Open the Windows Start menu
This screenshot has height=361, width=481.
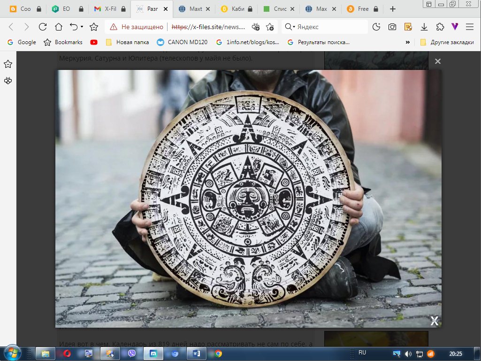click(x=13, y=353)
